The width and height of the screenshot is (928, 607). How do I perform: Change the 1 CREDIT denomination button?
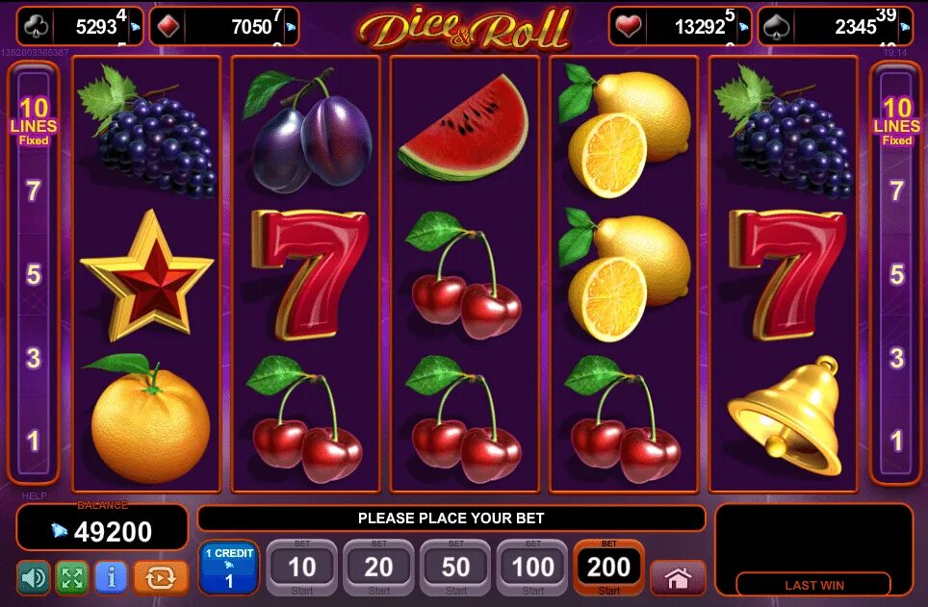228,568
